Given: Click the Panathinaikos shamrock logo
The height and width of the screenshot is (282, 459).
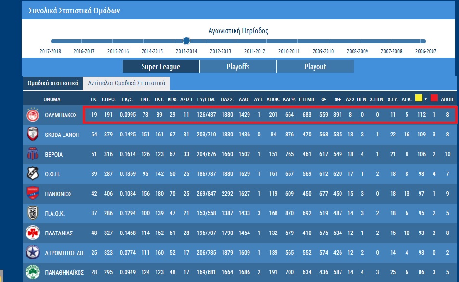Looking at the screenshot, I should click(33, 272).
